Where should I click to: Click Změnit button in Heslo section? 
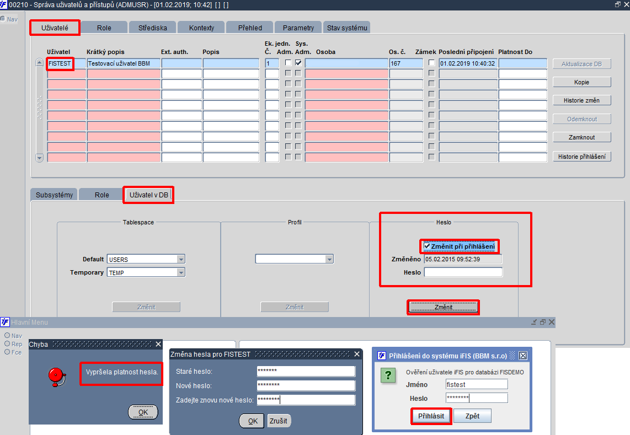(443, 307)
